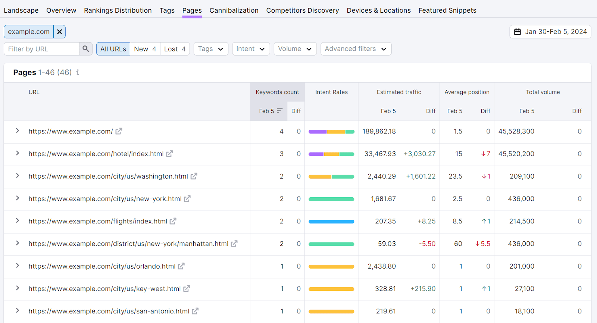This screenshot has width=597, height=323.
Task: Switch to the Landscape tab
Action: [21, 10]
